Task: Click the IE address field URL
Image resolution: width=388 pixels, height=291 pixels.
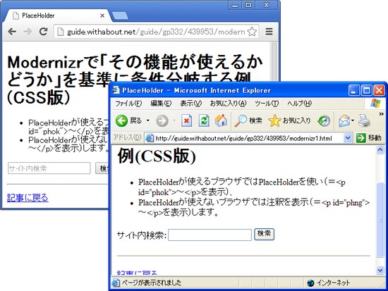Action: (x=244, y=138)
